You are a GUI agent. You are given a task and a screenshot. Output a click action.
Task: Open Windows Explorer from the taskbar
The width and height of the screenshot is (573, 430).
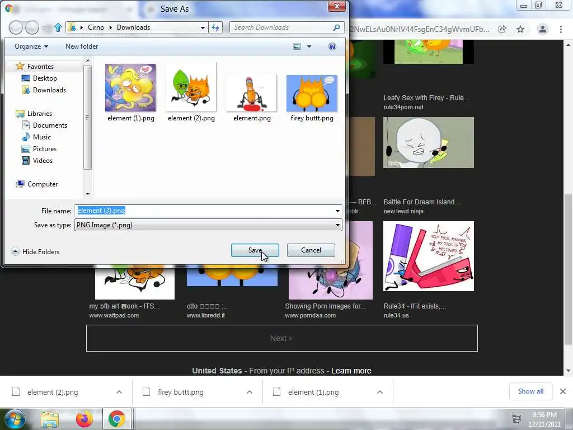50,419
